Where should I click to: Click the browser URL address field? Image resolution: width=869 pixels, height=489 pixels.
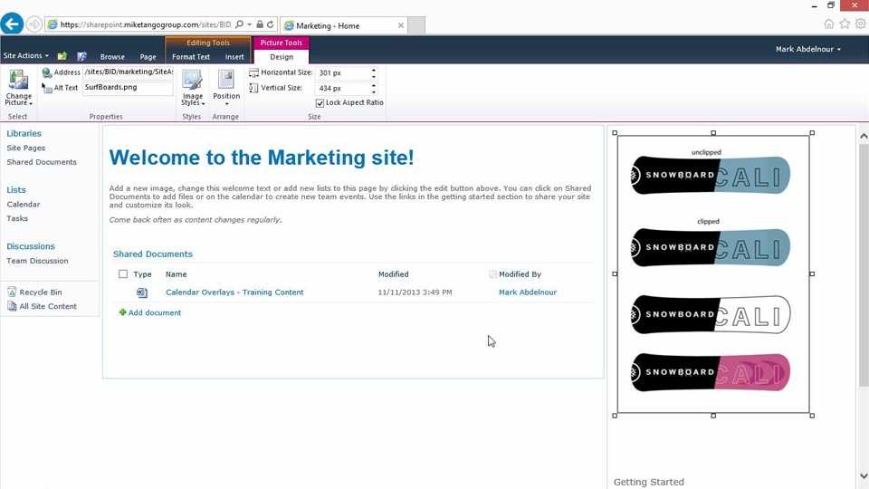(x=147, y=25)
